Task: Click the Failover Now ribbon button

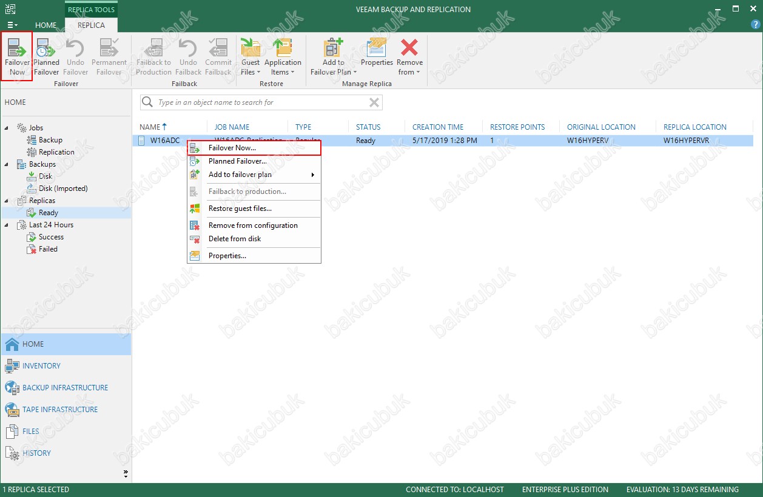Action: (x=17, y=56)
